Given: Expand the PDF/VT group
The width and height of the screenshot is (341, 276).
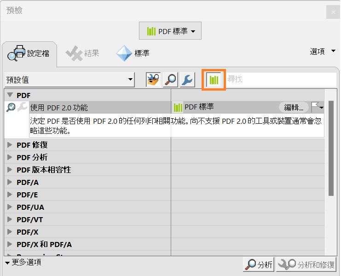Looking at the screenshot, I should pyautogui.click(x=9, y=219).
